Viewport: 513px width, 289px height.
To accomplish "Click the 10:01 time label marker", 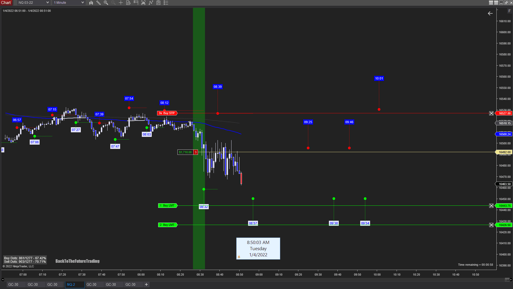I will click(x=379, y=78).
